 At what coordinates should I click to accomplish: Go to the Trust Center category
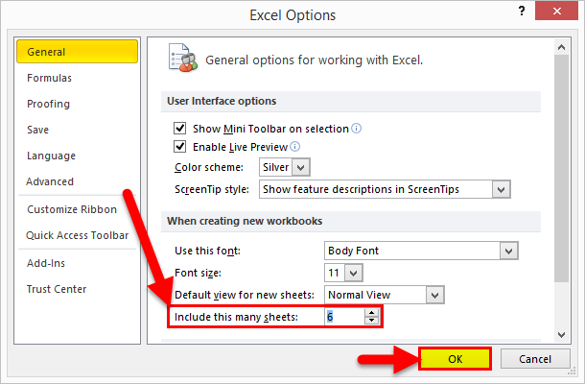click(x=57, y=289)
